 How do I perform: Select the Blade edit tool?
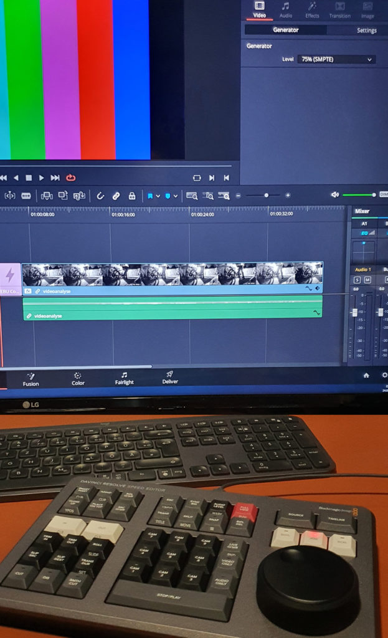pyautogui.click(x=26, y=196)
